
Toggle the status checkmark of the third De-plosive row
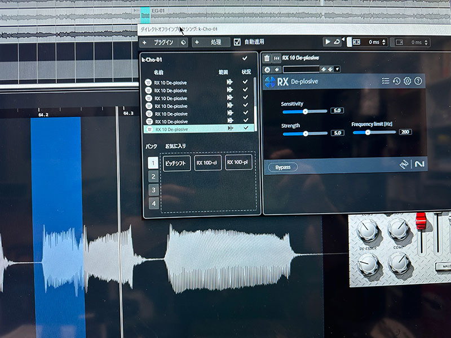[x=245, y=97]
